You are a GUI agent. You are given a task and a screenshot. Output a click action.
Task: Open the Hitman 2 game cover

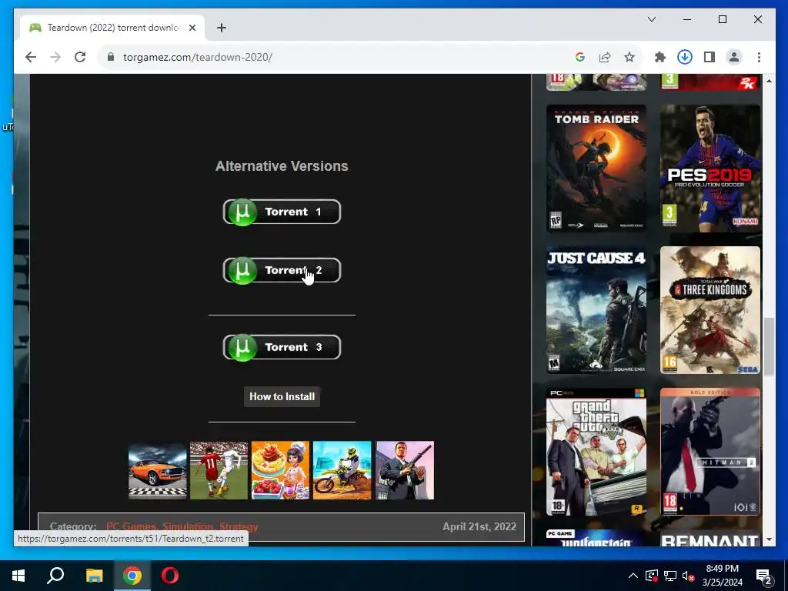pos(710,452)
